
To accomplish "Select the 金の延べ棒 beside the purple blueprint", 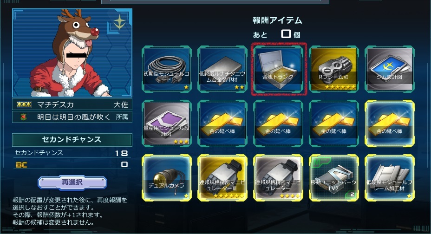I will point(222,123).
